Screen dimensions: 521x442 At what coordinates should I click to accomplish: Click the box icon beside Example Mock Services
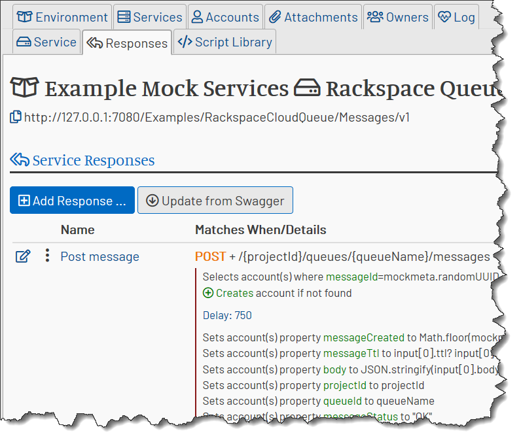(x=24, y=87)
